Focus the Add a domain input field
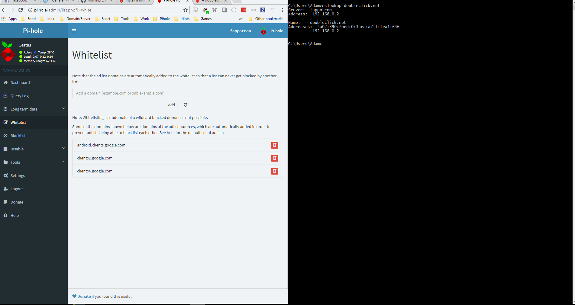This screenshot has height=305, width=575. (178, 93)
